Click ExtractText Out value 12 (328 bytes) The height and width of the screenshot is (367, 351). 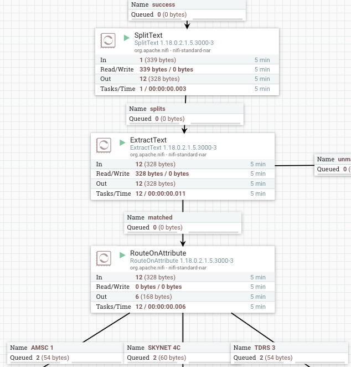156,183
